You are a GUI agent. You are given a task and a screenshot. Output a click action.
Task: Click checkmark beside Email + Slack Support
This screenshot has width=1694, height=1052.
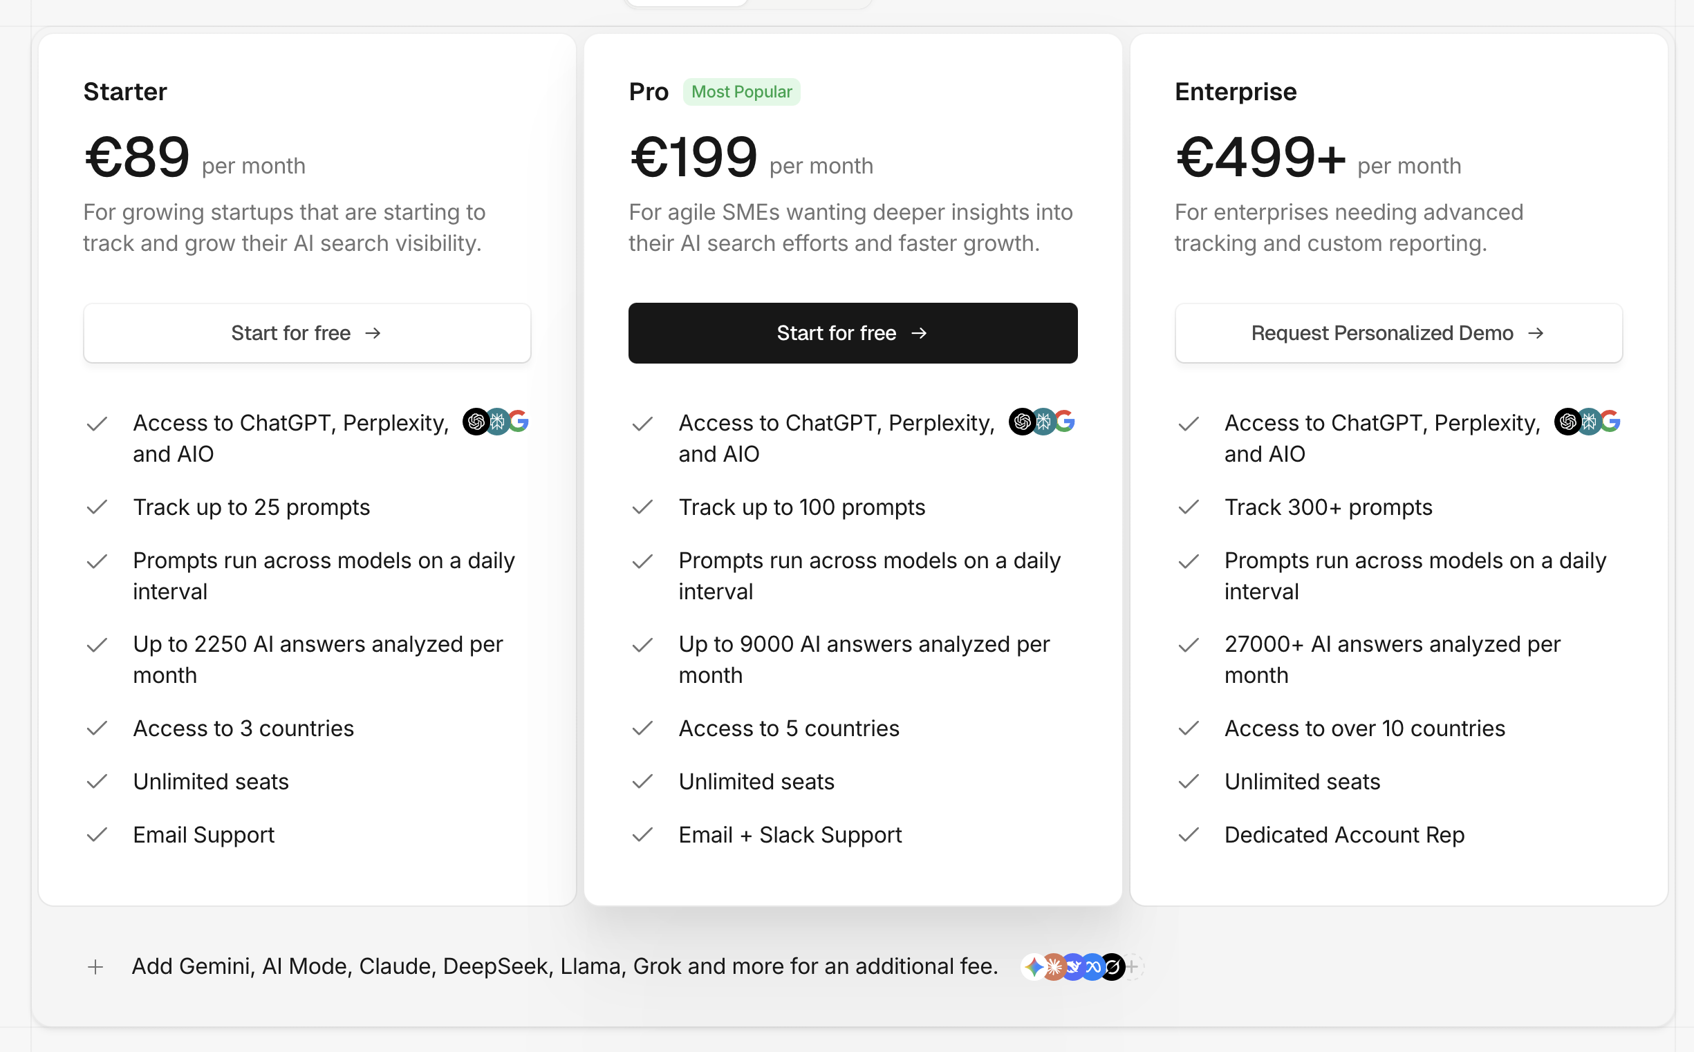point(642,834)
